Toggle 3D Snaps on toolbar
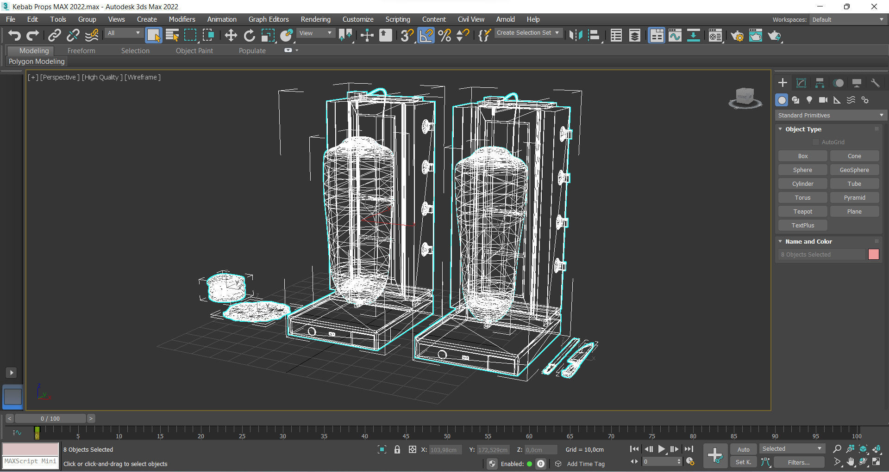Screen dimensions: 889x472 tap(407, 35)
